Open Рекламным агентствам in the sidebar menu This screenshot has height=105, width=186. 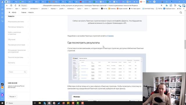click(x=17, y=45)
